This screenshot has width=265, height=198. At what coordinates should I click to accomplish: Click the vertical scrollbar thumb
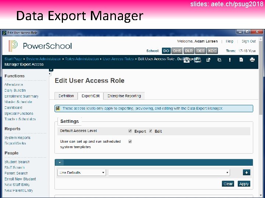point(261,78)
